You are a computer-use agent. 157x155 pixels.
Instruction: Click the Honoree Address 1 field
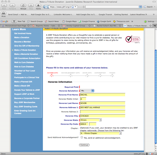102,107
